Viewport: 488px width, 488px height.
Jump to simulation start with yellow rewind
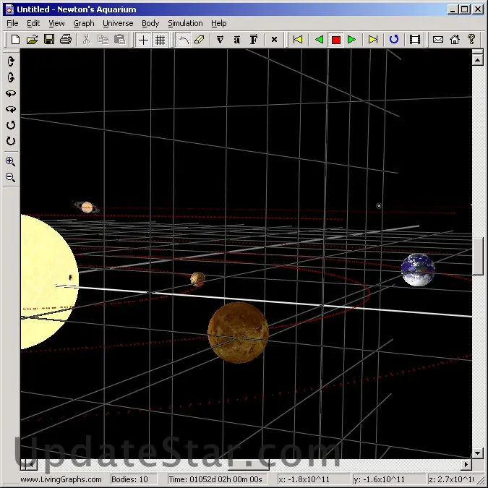tap(298, 40)
